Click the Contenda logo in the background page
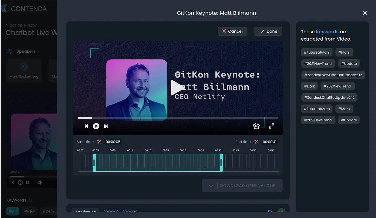The image size is (376, 218). (x=24, y=9)
